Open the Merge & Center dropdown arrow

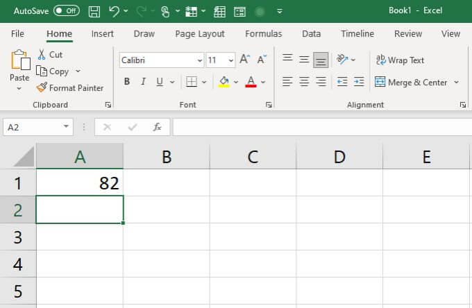(x=457, y=82)
